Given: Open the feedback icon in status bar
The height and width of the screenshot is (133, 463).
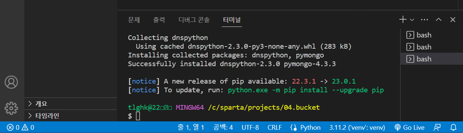Looking at the screenshot, I should (438, 128).
